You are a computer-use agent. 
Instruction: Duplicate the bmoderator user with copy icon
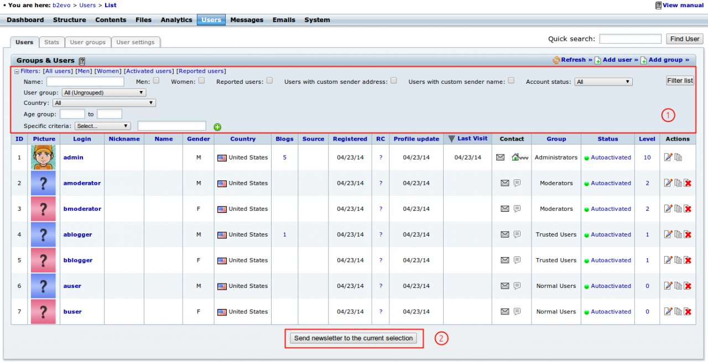(678, 209)
